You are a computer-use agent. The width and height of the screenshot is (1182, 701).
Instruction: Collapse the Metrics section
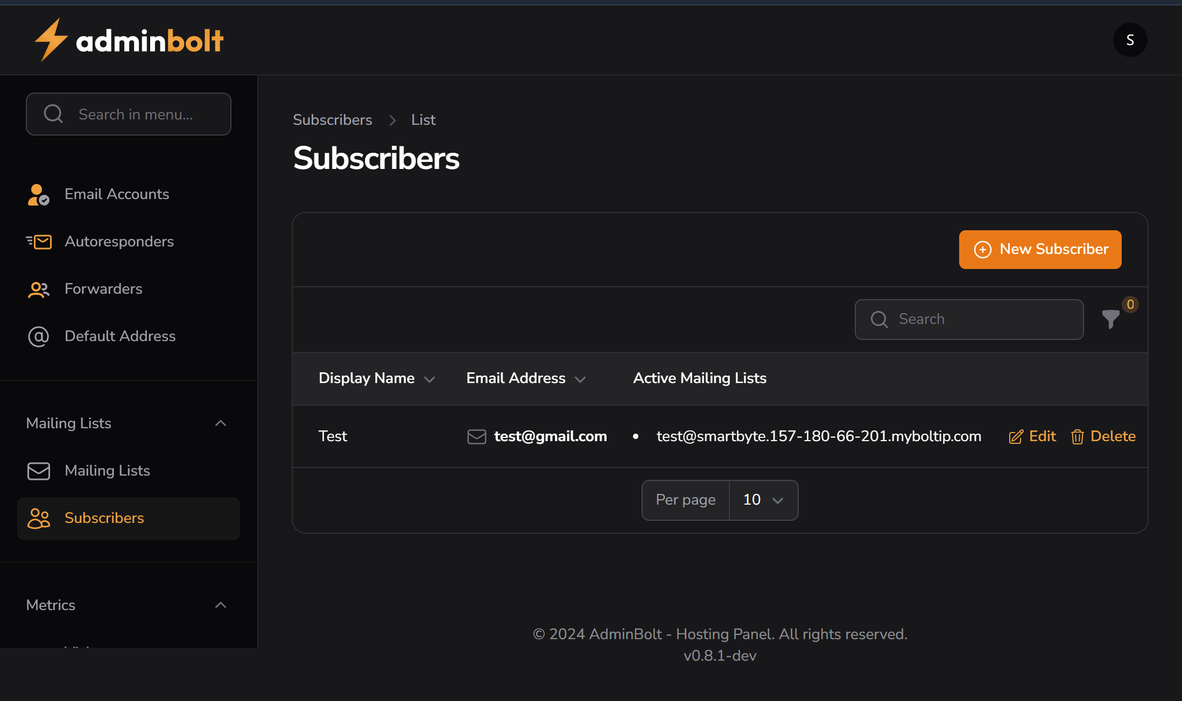click(221, 605)
